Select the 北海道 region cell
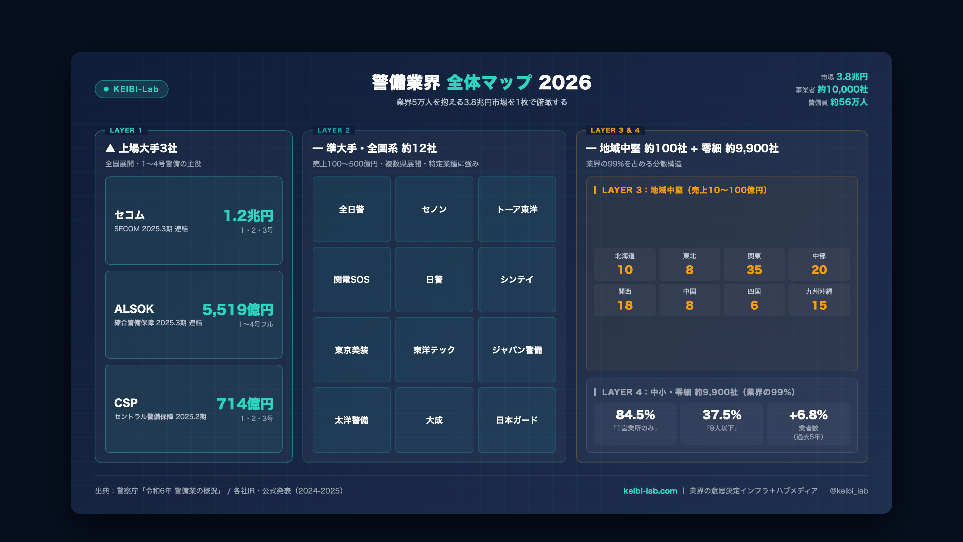 click(x=625, y=264)
